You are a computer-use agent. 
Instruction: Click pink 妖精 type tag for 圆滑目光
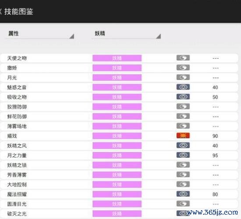point(117,204)
